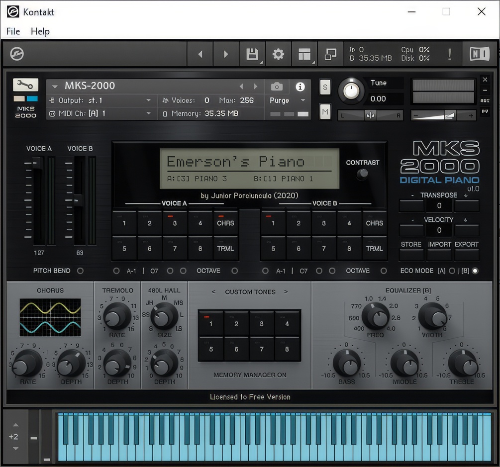Toggle Voice A Octave radio button
Viewport: 500px width, 467px height.
click(x=235, y=271)
